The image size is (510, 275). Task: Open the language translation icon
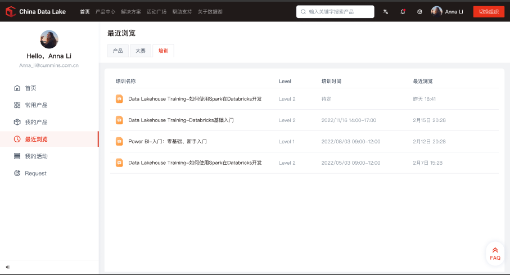386,12
